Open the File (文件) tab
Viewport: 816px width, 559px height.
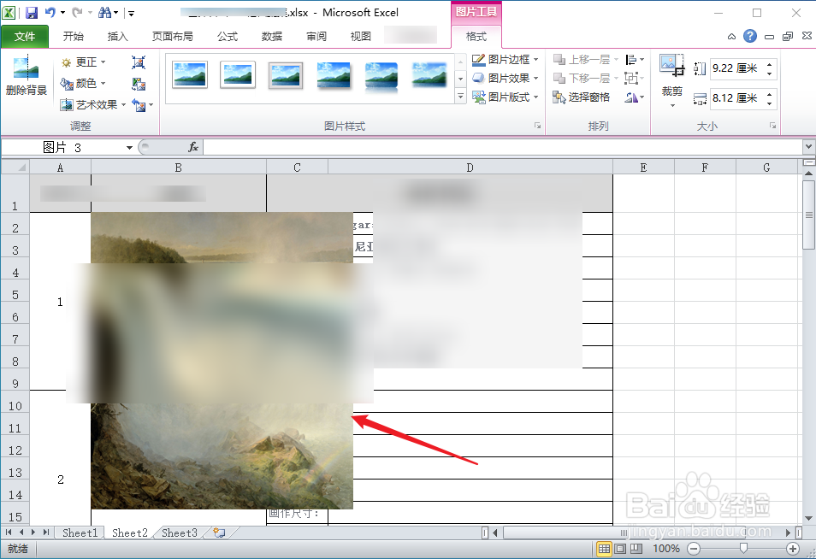pos(25,37)
